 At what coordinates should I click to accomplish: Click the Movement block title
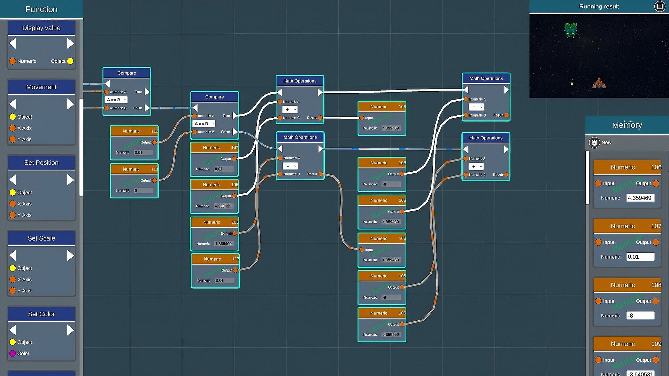[41, 87]
